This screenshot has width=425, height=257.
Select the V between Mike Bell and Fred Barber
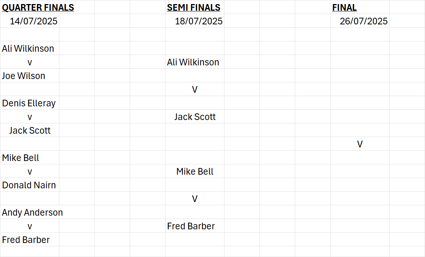[x=195, y=199]
